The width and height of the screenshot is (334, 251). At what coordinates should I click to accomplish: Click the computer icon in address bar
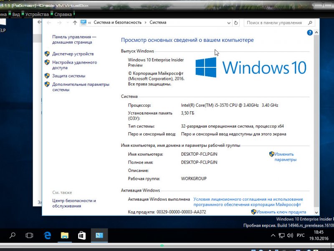click(83, 23)
